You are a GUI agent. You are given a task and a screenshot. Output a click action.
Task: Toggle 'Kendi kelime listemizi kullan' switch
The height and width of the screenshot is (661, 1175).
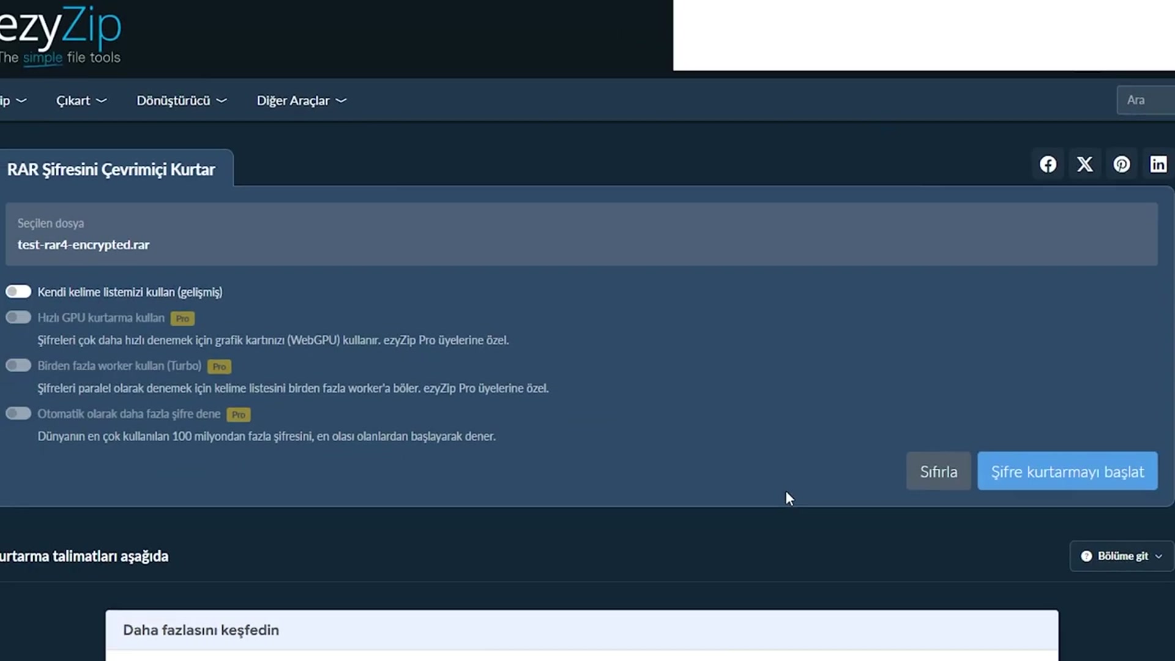click(x=18, y=291)
